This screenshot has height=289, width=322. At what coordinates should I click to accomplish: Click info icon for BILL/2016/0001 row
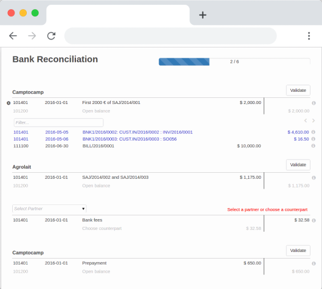[x=313, y=146]
